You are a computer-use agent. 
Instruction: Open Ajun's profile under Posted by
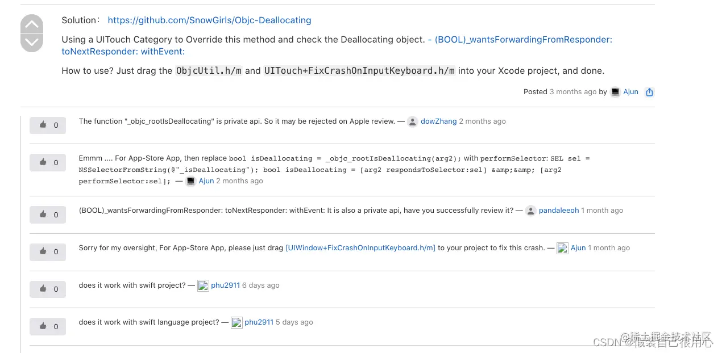[630, 92]
